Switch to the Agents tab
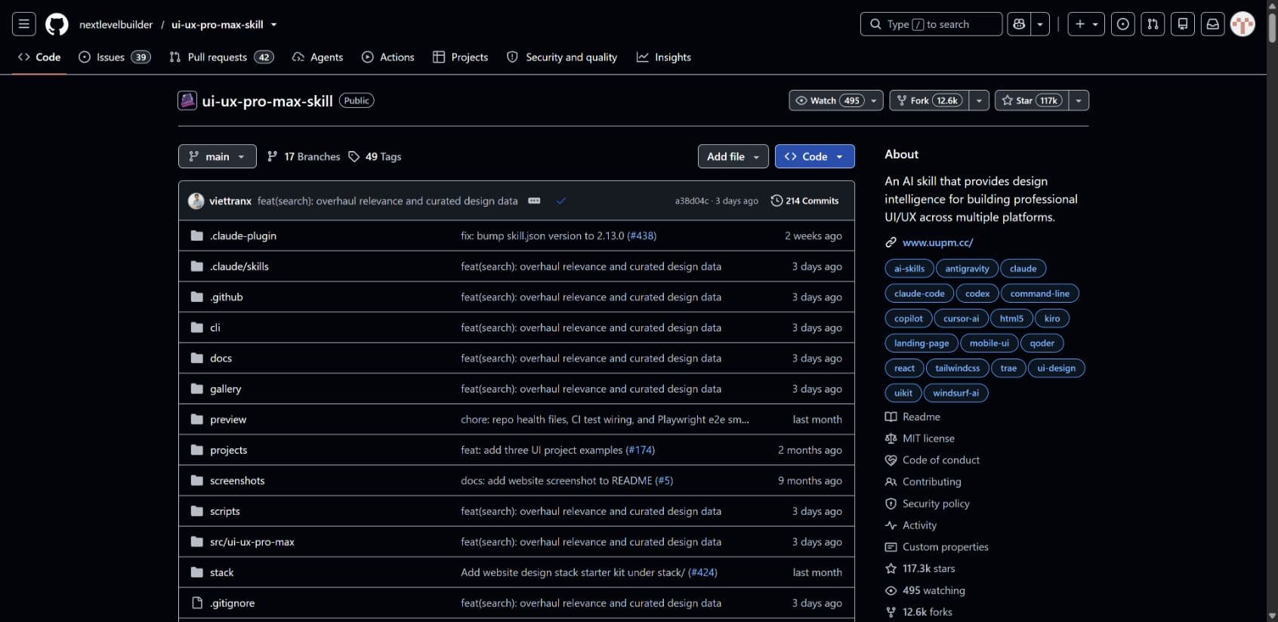 point(318,57)
